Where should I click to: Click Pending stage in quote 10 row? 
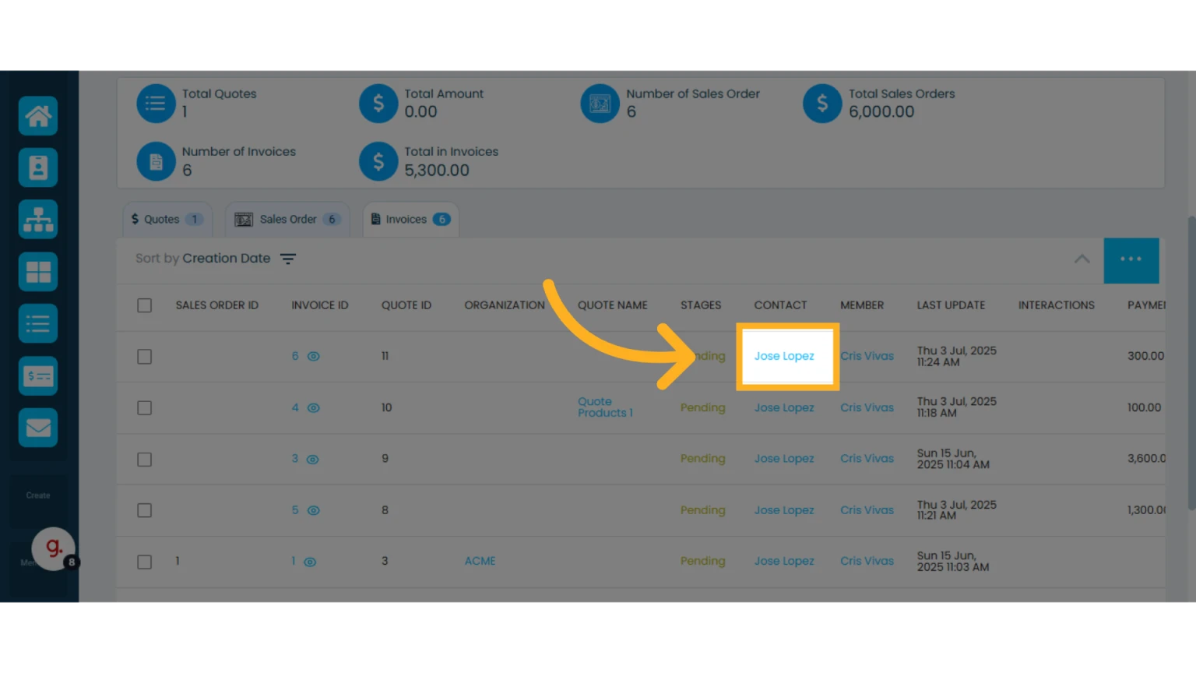point(702,407)
